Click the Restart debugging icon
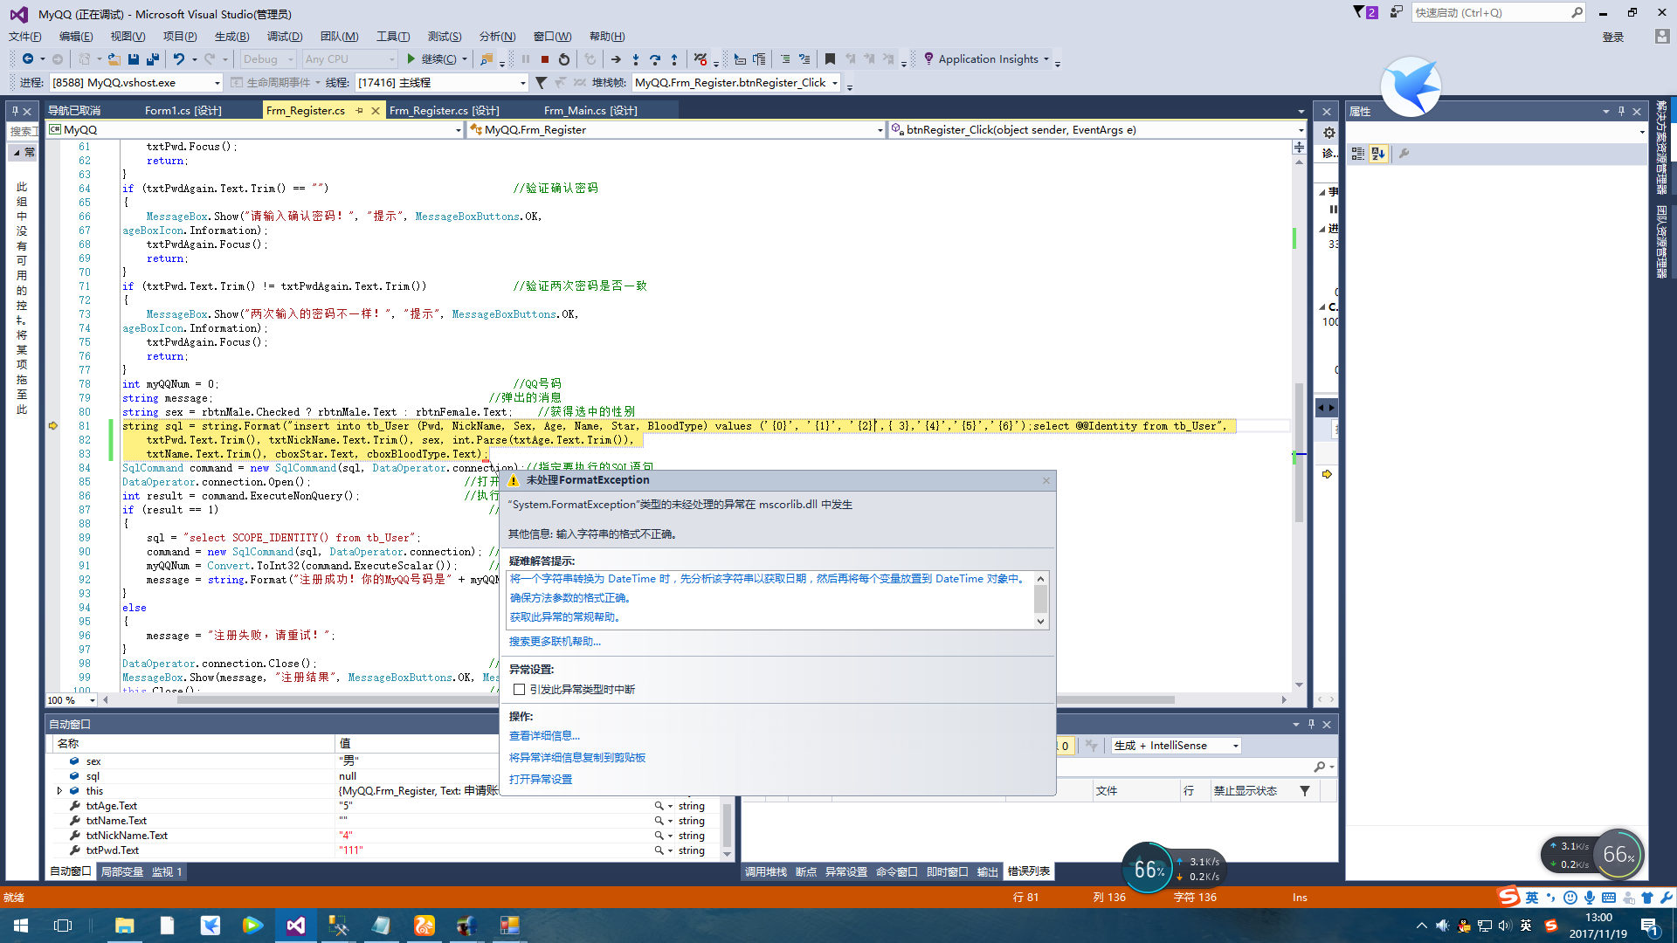 coord(564,59)
